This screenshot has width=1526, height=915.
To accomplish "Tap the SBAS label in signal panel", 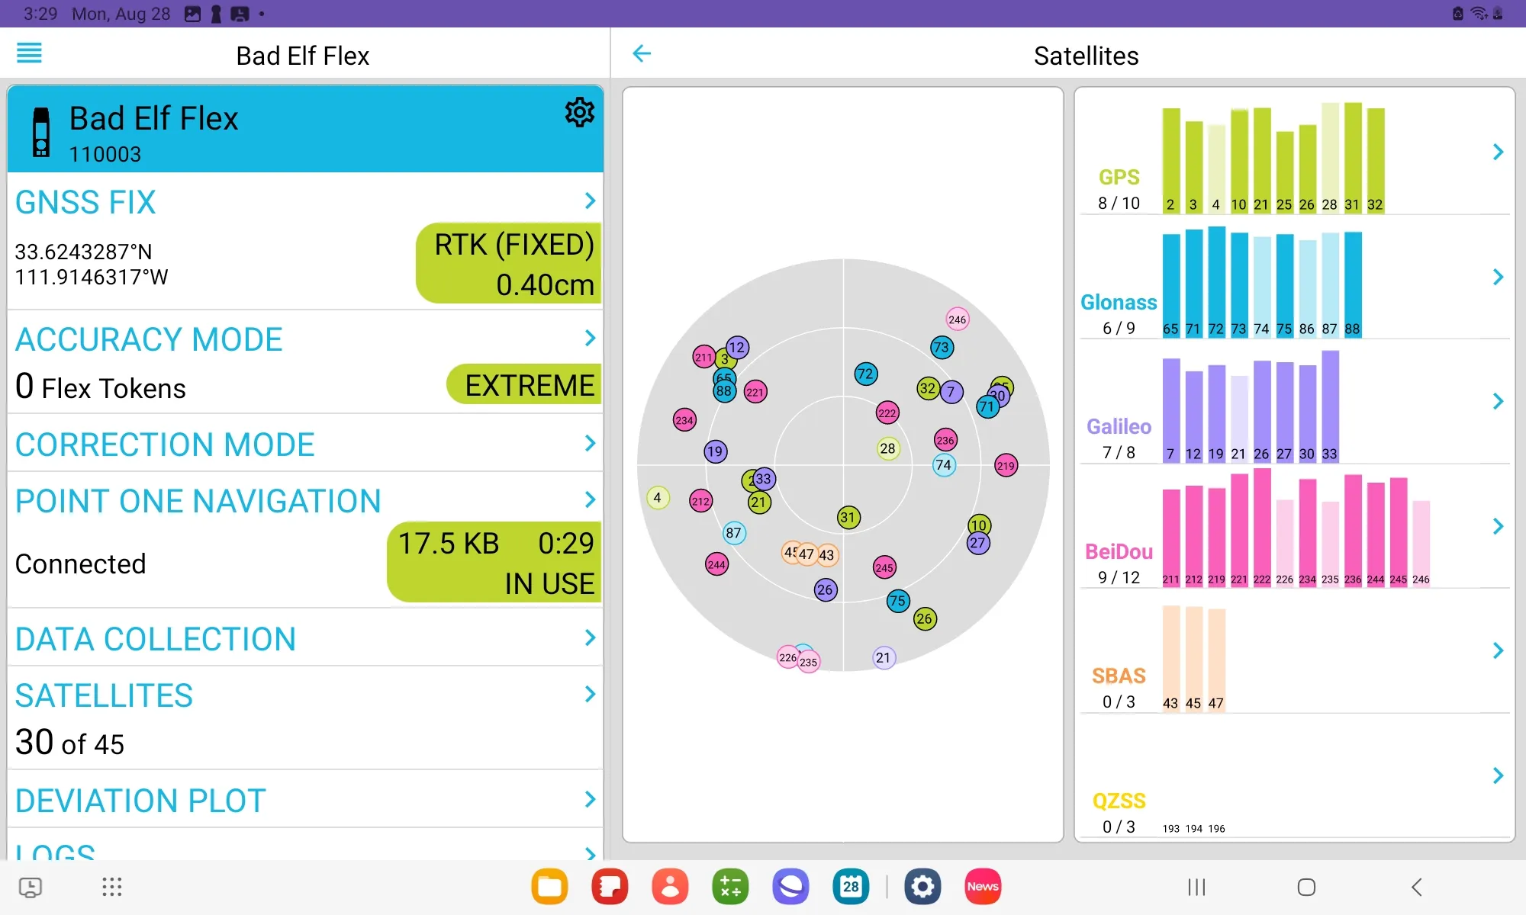I will click(1119, 676).
